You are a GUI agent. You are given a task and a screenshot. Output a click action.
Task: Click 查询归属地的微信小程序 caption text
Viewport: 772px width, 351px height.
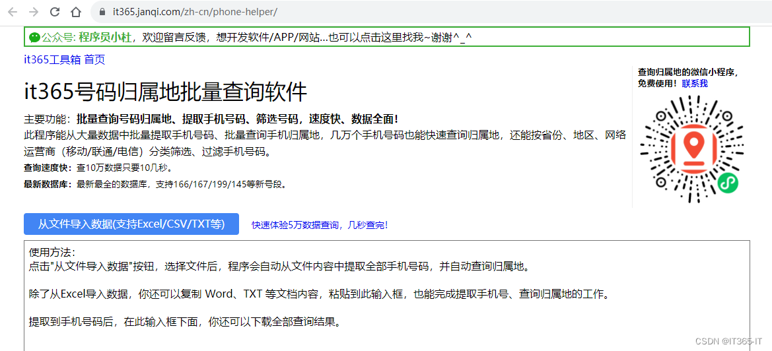(x=688, y=73)
